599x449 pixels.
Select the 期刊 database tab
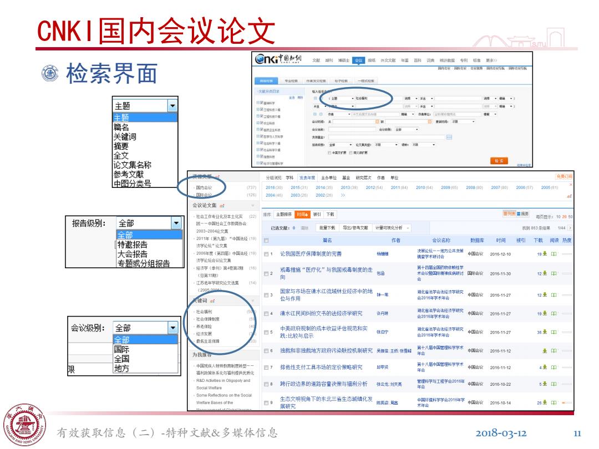pos(329,60)
